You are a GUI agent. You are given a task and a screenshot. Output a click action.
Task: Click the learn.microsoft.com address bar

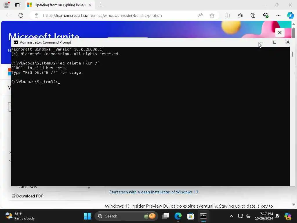point(102,15)
